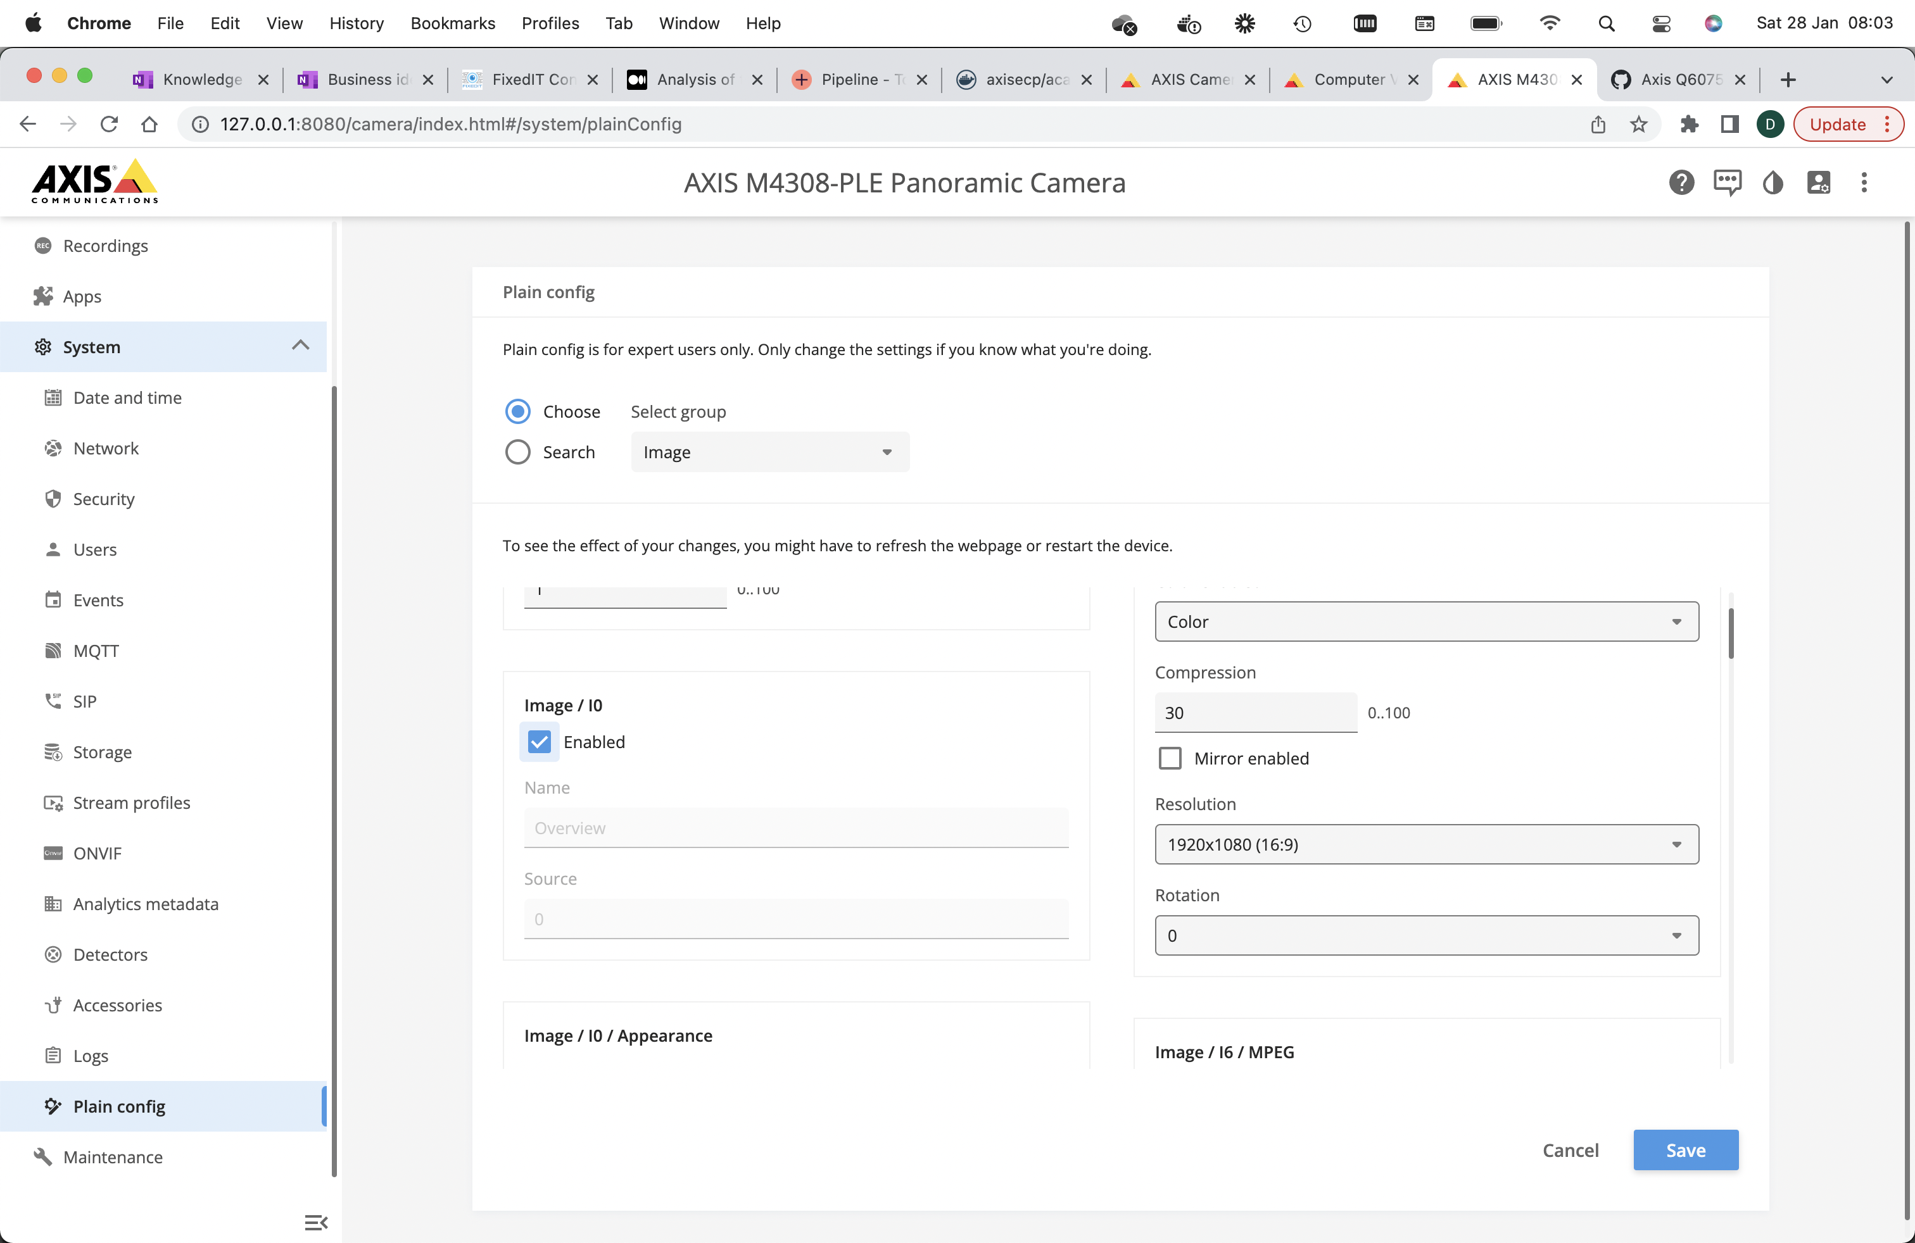The height and width of the screenshot is (1243, 1915).
Task: Collapse the System sidebar section
Action: point(300,346)
